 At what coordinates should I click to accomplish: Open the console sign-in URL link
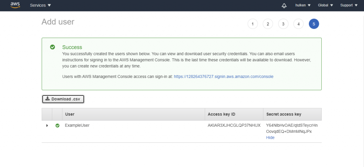click(x=224, y=77)
